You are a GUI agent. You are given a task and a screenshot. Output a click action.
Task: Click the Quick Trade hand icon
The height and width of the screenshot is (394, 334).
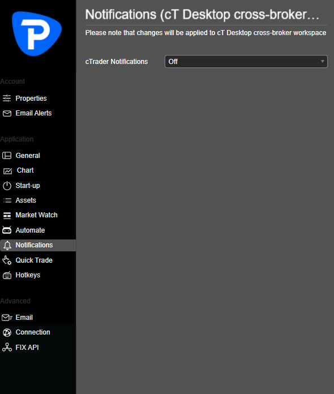(x=7, y=260)
